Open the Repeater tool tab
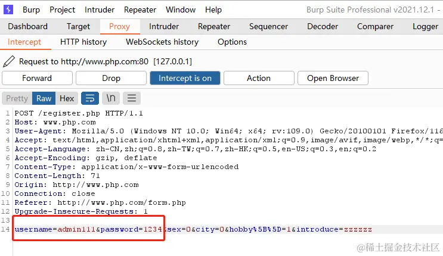443x256 pixels. tap(214, 27)
